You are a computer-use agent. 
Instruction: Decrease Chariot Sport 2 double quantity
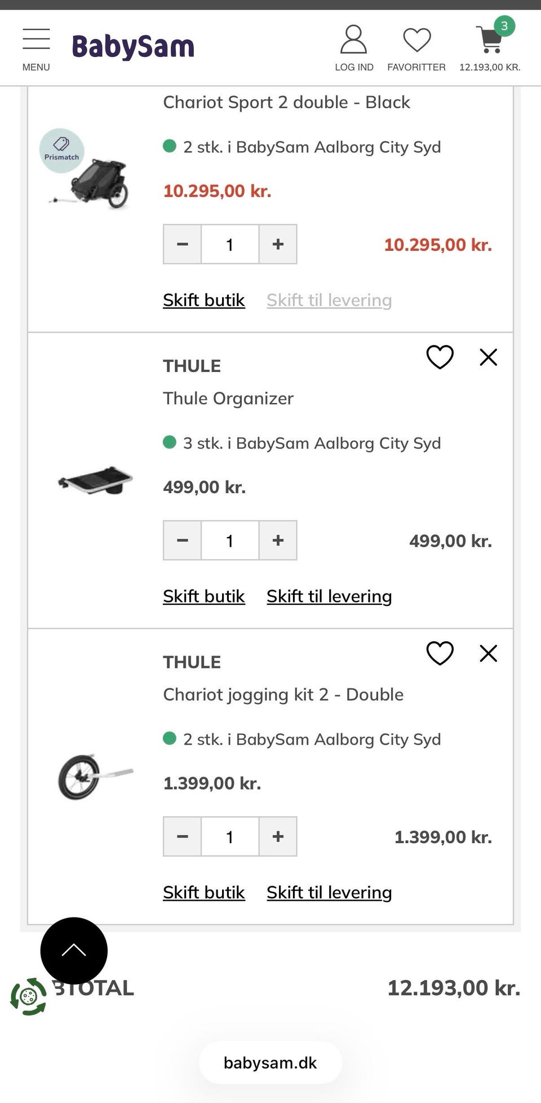pyautogui.click(x=182, y=244)
